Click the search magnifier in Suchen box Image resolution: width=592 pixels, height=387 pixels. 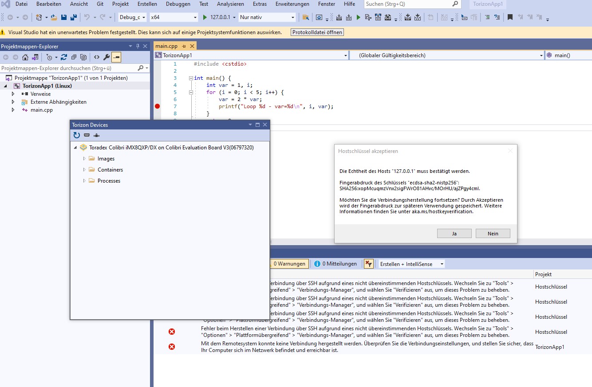(x=455, y=4)
